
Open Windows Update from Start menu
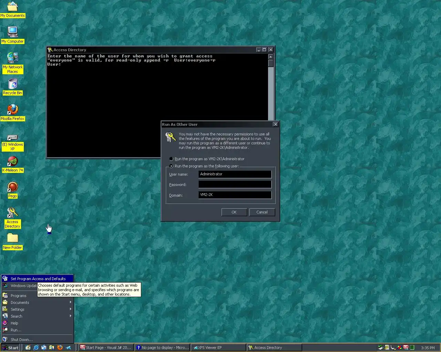pyautogui.click(x=20, y=286)
